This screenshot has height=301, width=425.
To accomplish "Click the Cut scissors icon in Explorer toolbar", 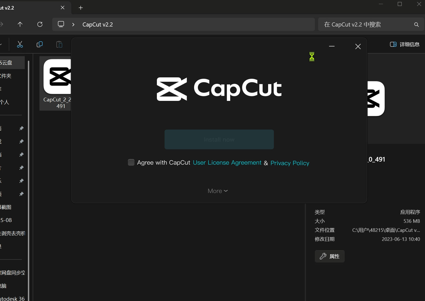I will click(20, 44).
